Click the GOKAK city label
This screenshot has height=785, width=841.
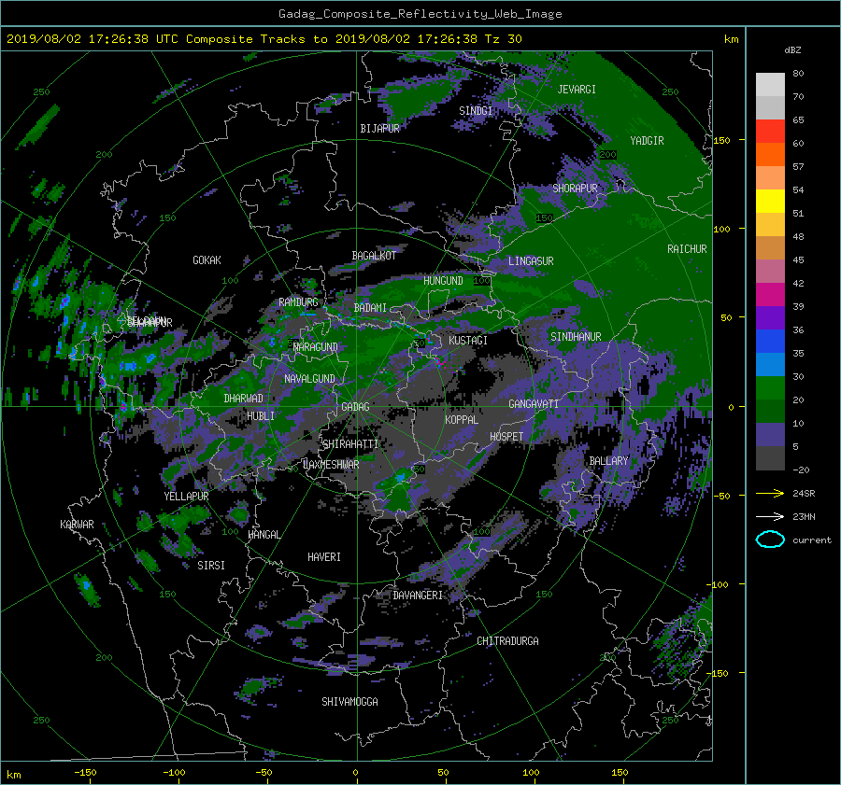click(x=207, y=260)
